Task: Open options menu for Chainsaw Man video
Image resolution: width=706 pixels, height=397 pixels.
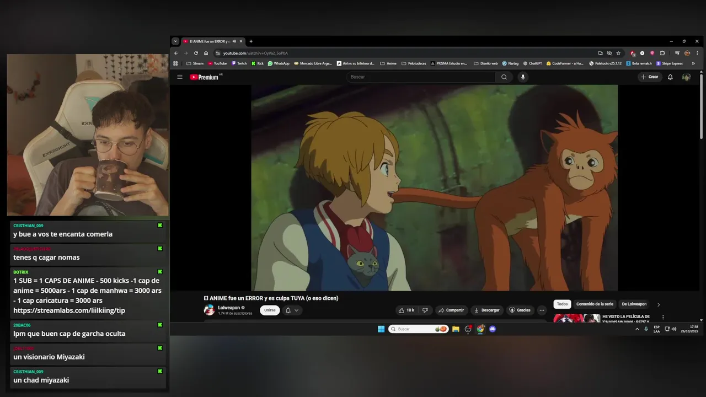Action: [x=663, y=318]
